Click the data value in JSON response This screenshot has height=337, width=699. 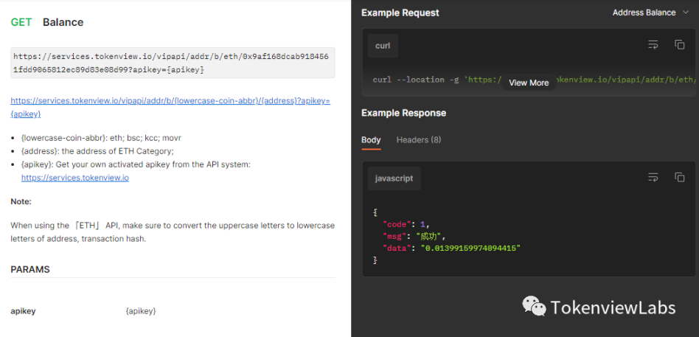(470, 249)
